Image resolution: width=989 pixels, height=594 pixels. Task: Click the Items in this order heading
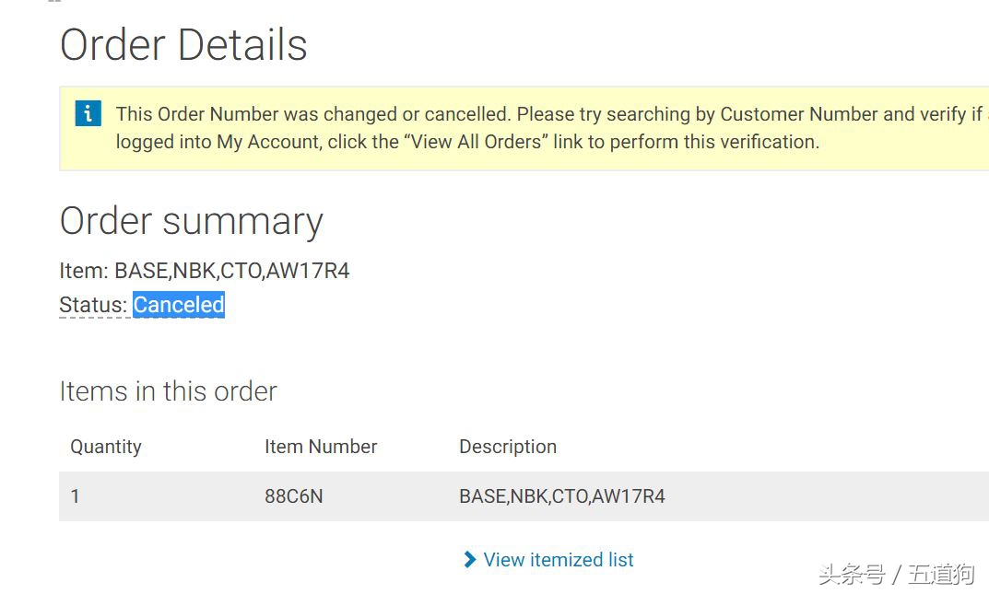pos(168,391)
